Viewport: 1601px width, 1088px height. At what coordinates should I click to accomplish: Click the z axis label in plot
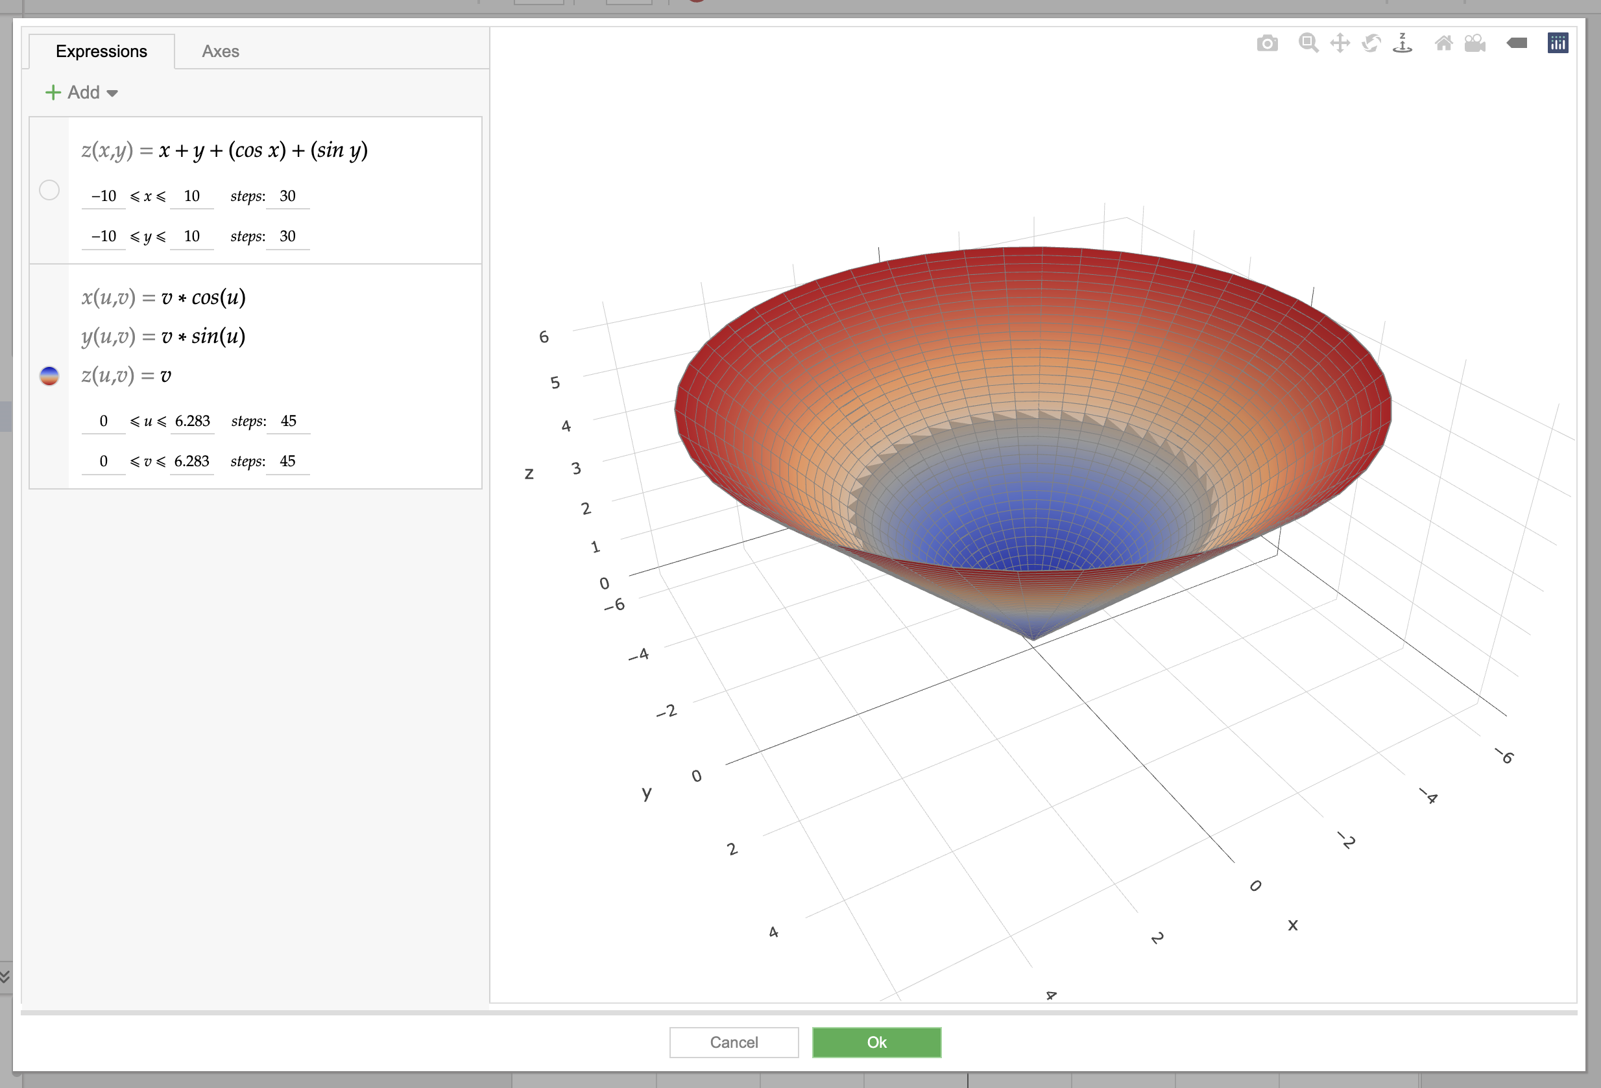(529, 474)
